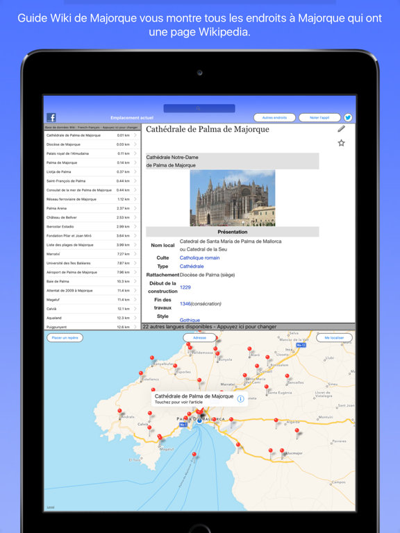Open Château de Bellver row

(x=92, y=217)
